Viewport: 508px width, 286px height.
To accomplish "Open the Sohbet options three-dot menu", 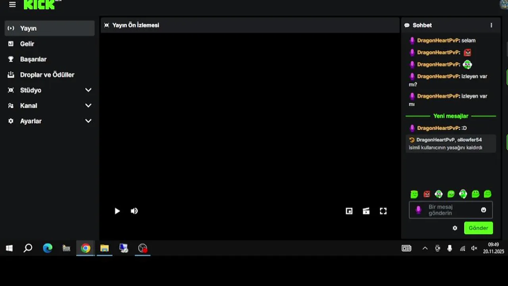I will [x=491, y=25].
